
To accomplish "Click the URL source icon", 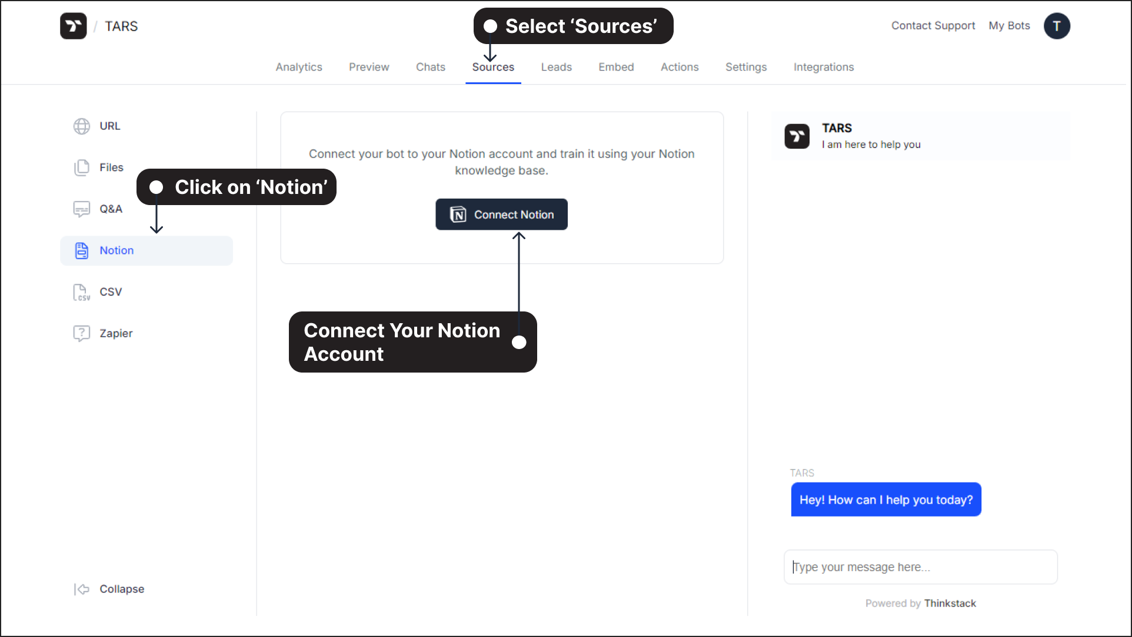I will pyautogui.click(x=82, y=126).
